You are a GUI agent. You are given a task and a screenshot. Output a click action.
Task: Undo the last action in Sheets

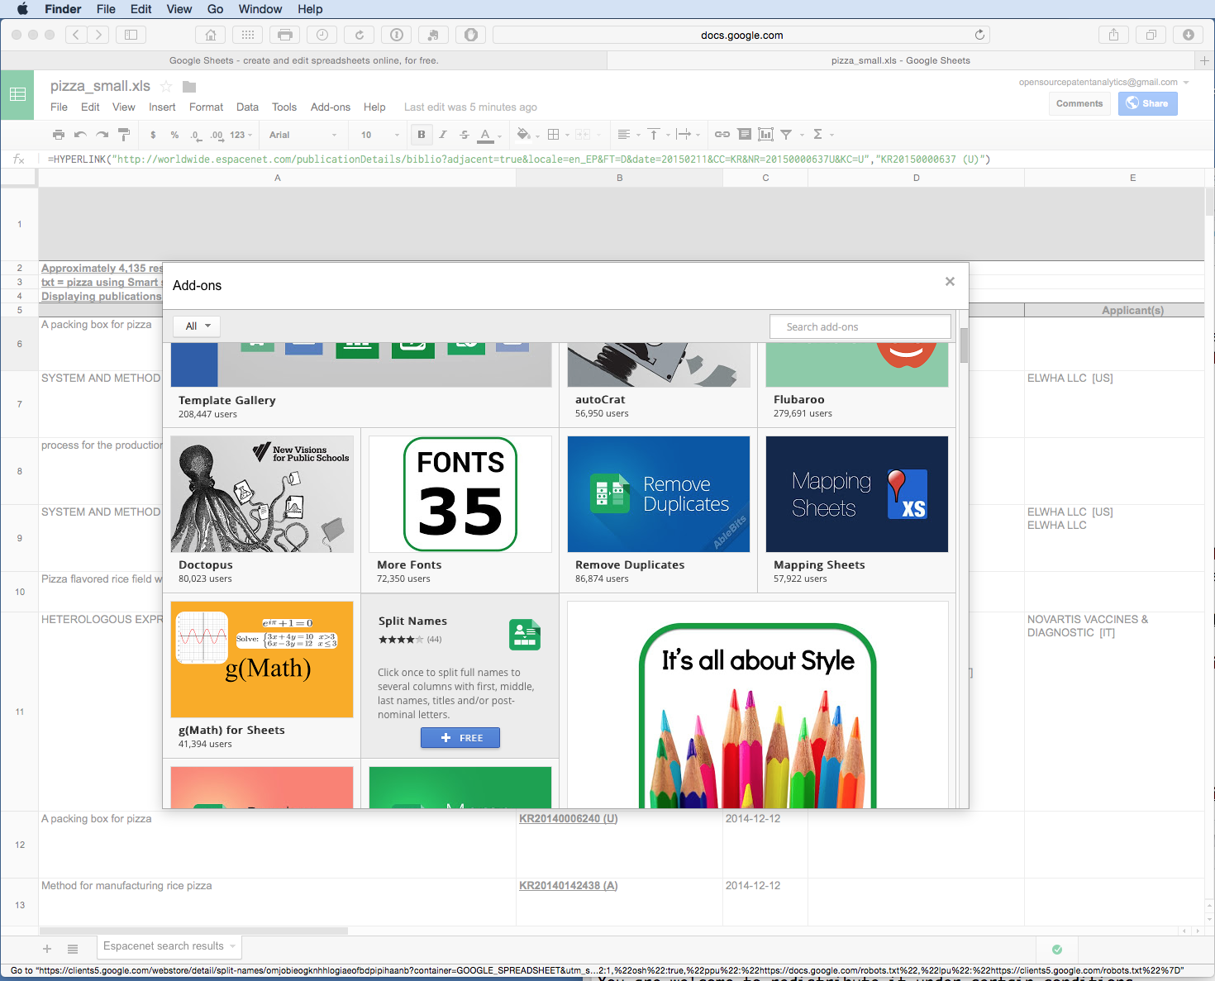pos(80,135)
